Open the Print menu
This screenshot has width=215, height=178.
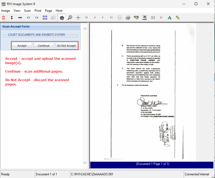point(38,11)
